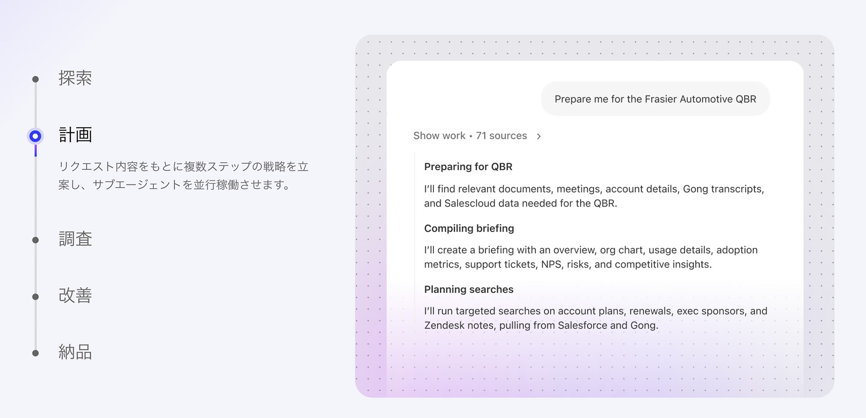Open the 71 sources list

[501, 136]
